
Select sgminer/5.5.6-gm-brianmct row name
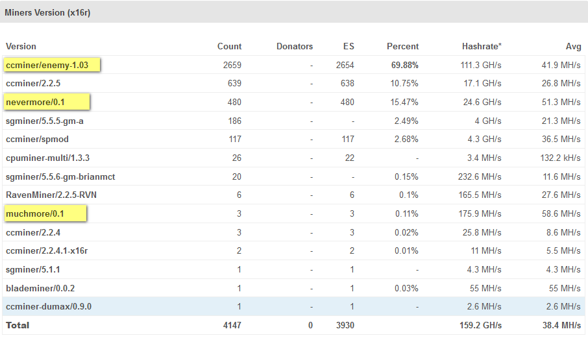tap(60, 176)
